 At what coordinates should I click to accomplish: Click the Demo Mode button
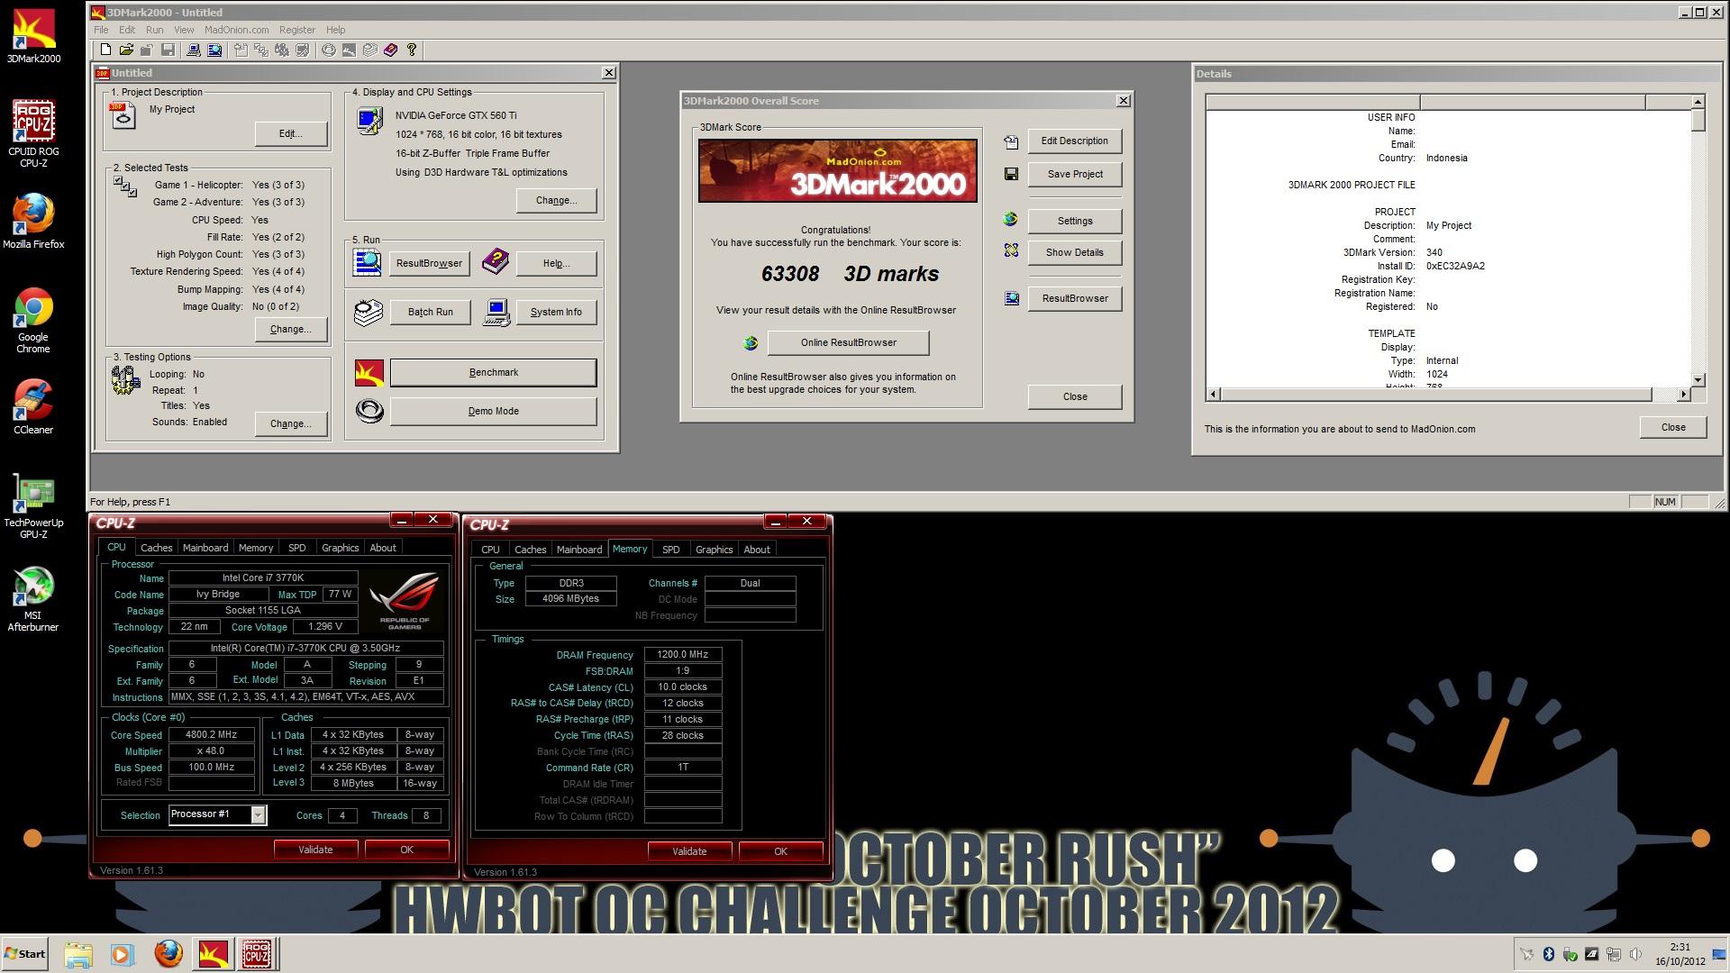click(493, 411)
